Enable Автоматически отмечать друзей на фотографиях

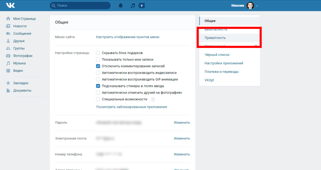coord(98,93)
